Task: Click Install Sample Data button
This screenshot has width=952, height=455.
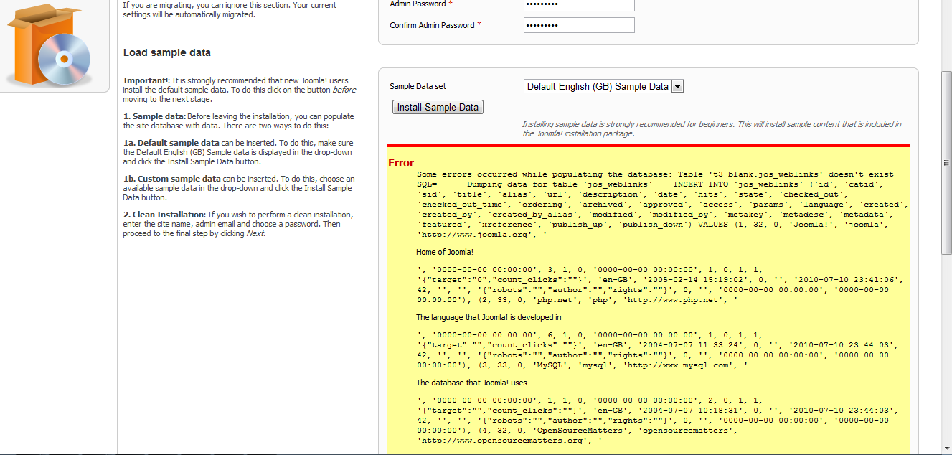Action: pyautogui.click(x=438, y=107)
